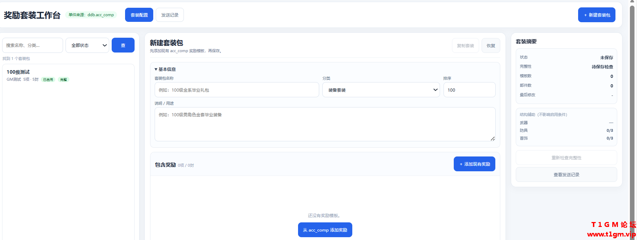Click the 最后修改 row
This screenshot has height=240, width=638.
(566, 95)
